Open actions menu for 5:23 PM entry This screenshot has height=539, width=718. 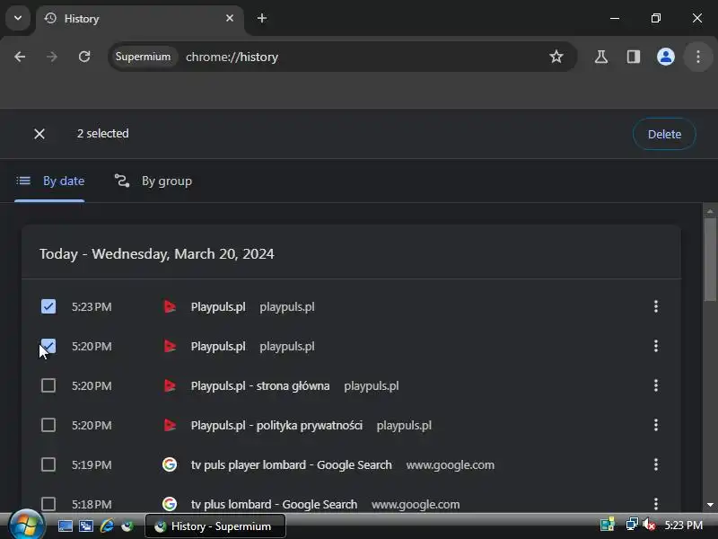tap(656, 306)
